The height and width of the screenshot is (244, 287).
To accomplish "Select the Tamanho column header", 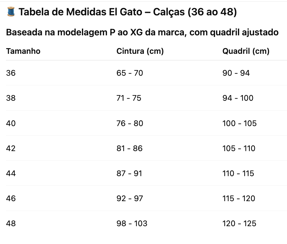I will (23, 51).
